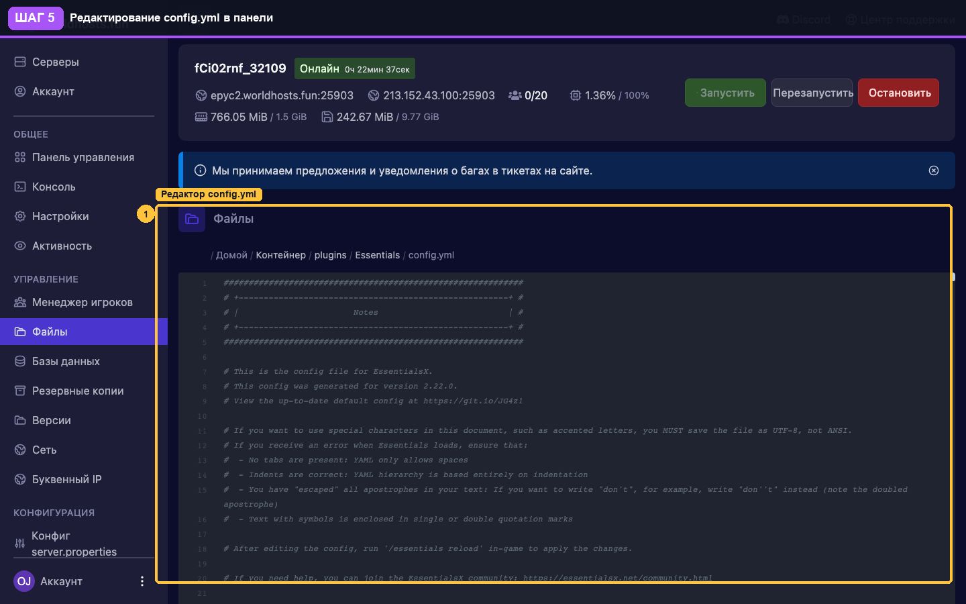966x604 pixels.
Task: Go to plugins in the breadcrumb
Action: [x=331, y=255]
